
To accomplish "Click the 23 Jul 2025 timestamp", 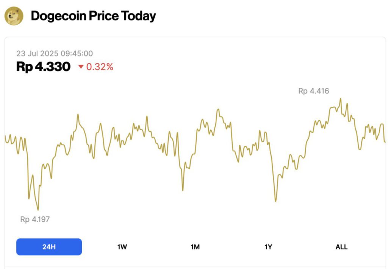I will tap(55, 54).
